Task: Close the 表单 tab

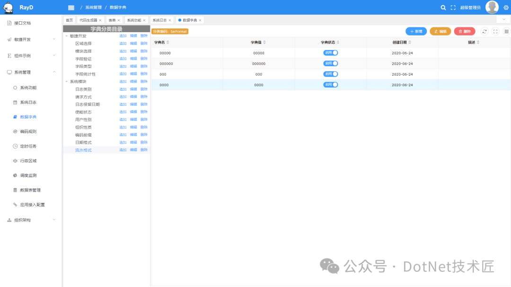Action: point(119,20)
